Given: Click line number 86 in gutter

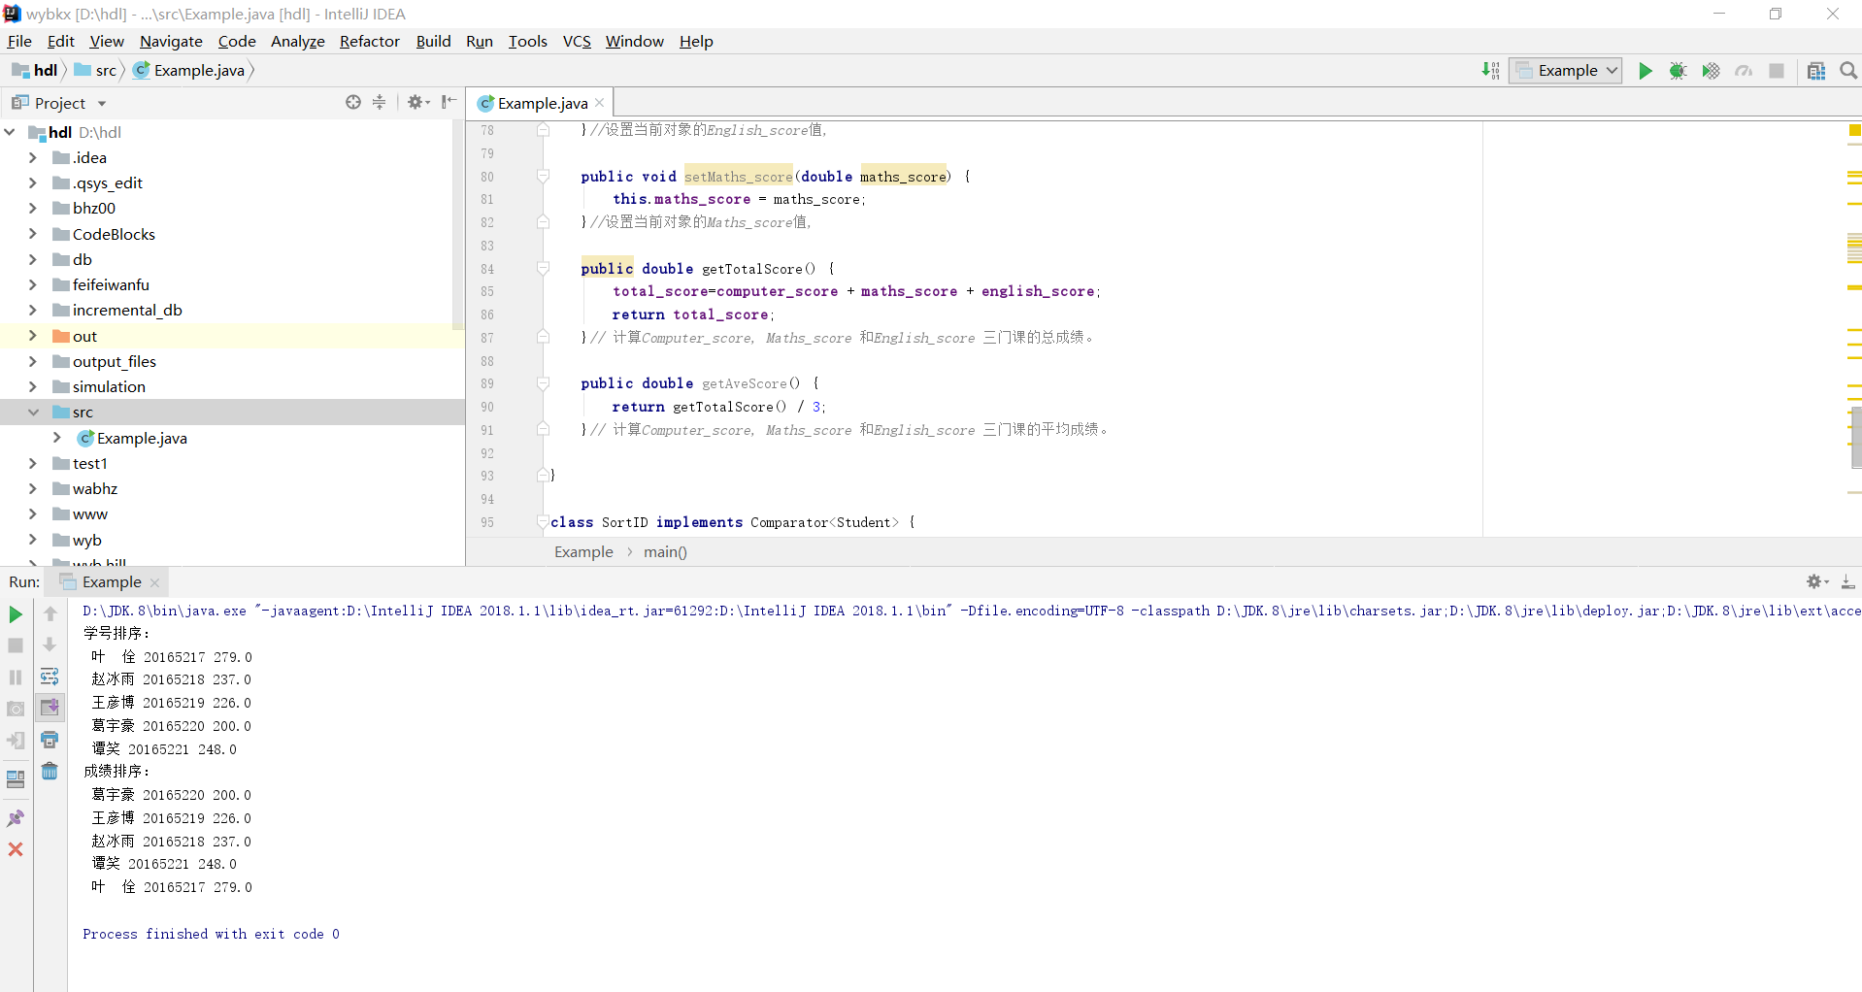Looking at the screenshot, I should click(486, 314).
